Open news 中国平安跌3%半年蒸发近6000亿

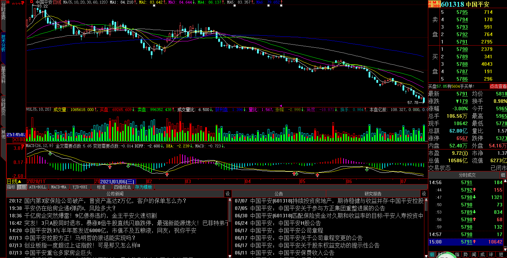point(110,230)
